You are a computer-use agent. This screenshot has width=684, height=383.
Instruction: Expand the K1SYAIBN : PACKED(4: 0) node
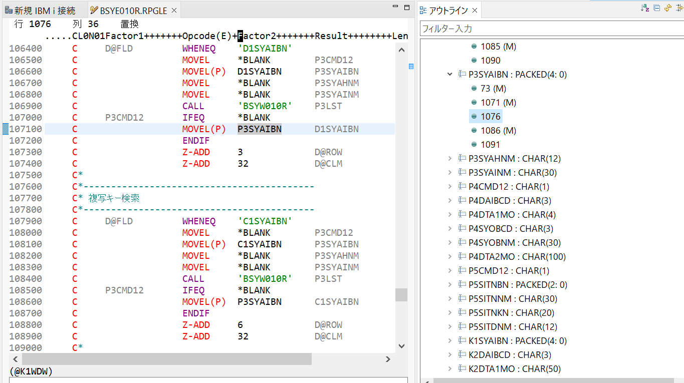[x=450, y=340]
